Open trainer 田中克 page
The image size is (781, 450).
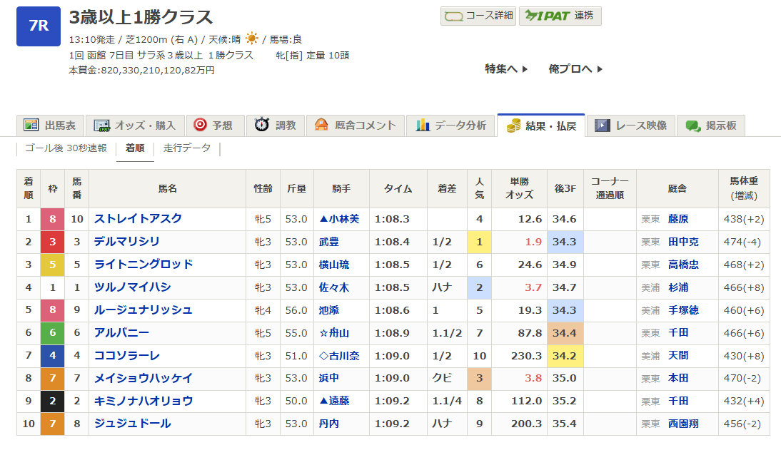tap(683, 242)
